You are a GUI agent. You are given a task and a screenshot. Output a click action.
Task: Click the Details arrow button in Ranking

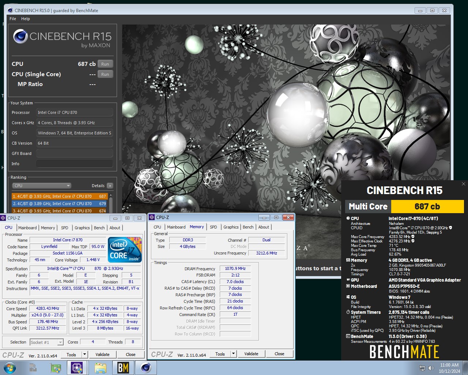(x=110, y=186)
